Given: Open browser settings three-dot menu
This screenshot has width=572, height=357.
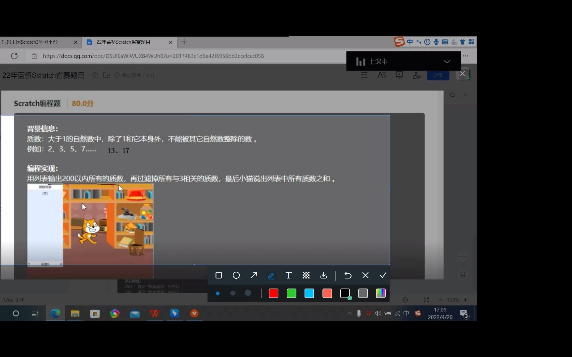Looking at the screenshot, I should click(465, 56).
